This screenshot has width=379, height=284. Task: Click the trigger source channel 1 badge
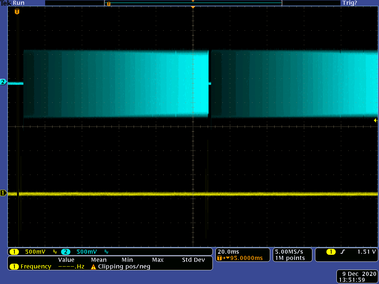(x=331, y=252)
